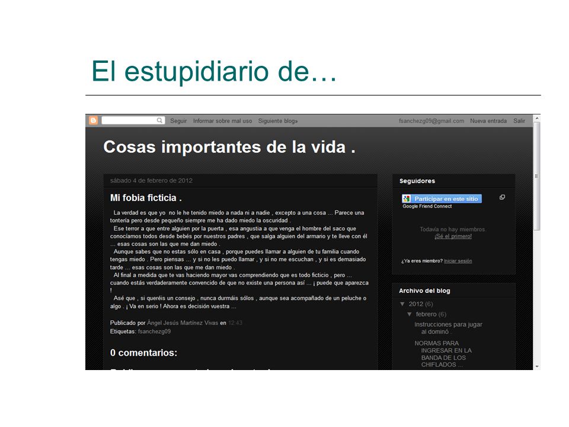Click the Seguidores widget heading
This screenshot has width=569, height=427.
click(417, 181)
